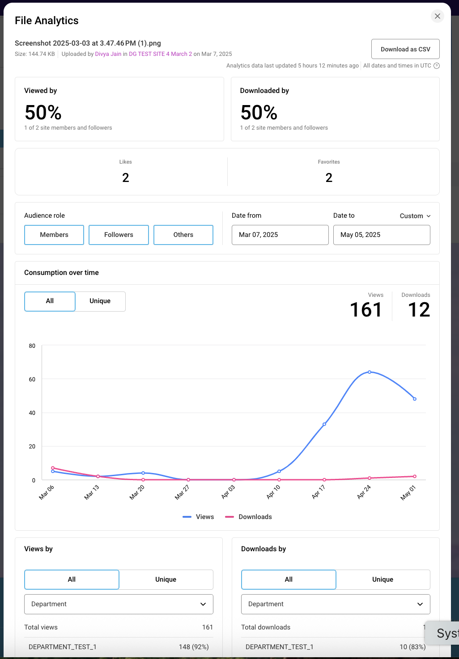The width and height of the screenshot is (459, 659).
Task: Open the Department dropdown under Views by
Action: (x=118, y=604)
